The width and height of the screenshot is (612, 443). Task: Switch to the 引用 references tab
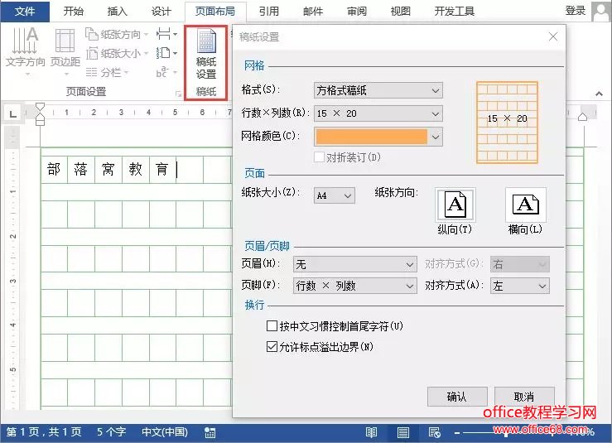pyautogui.click(x=269, y=12)
